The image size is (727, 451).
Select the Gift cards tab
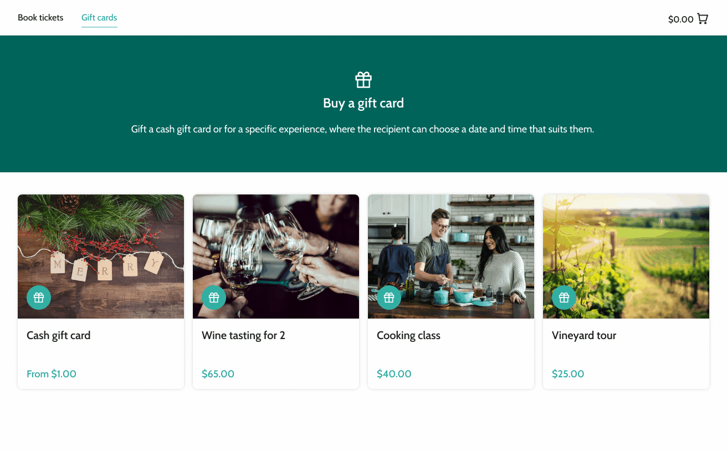(x=99, y=18)
